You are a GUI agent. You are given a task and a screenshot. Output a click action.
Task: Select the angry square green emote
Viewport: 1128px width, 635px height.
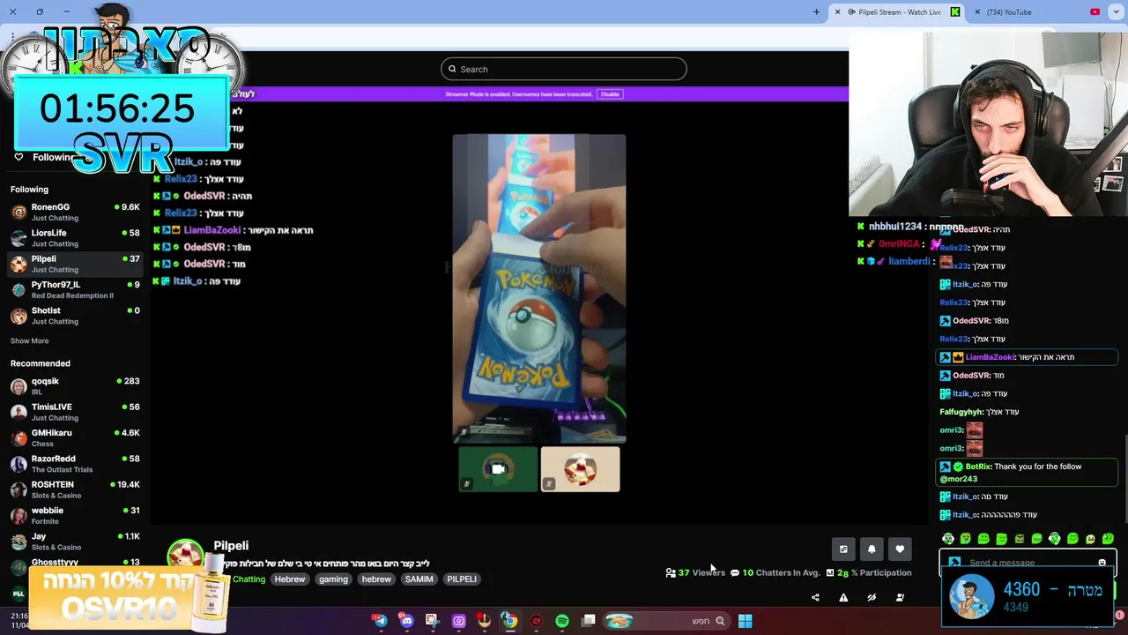tap(1020, 539)
